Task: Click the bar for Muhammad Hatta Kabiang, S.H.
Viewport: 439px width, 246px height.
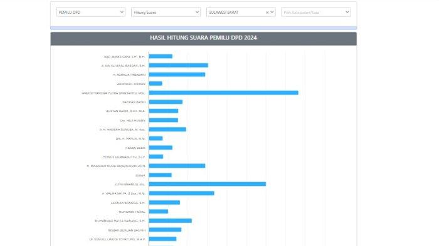Action: (171, 220)
